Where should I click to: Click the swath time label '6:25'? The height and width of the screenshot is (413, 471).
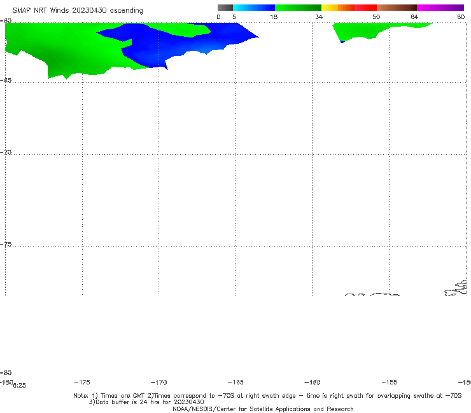(x=20, y=386)
